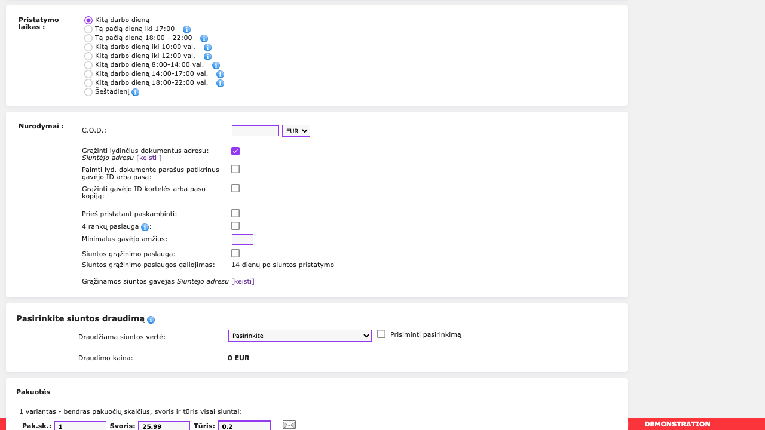Expand Draudžiama siuntos vertė Pasirinkite dropdown
Image resolution: width=765 pixels, height=430 pixels.
(x=300, y=336)
